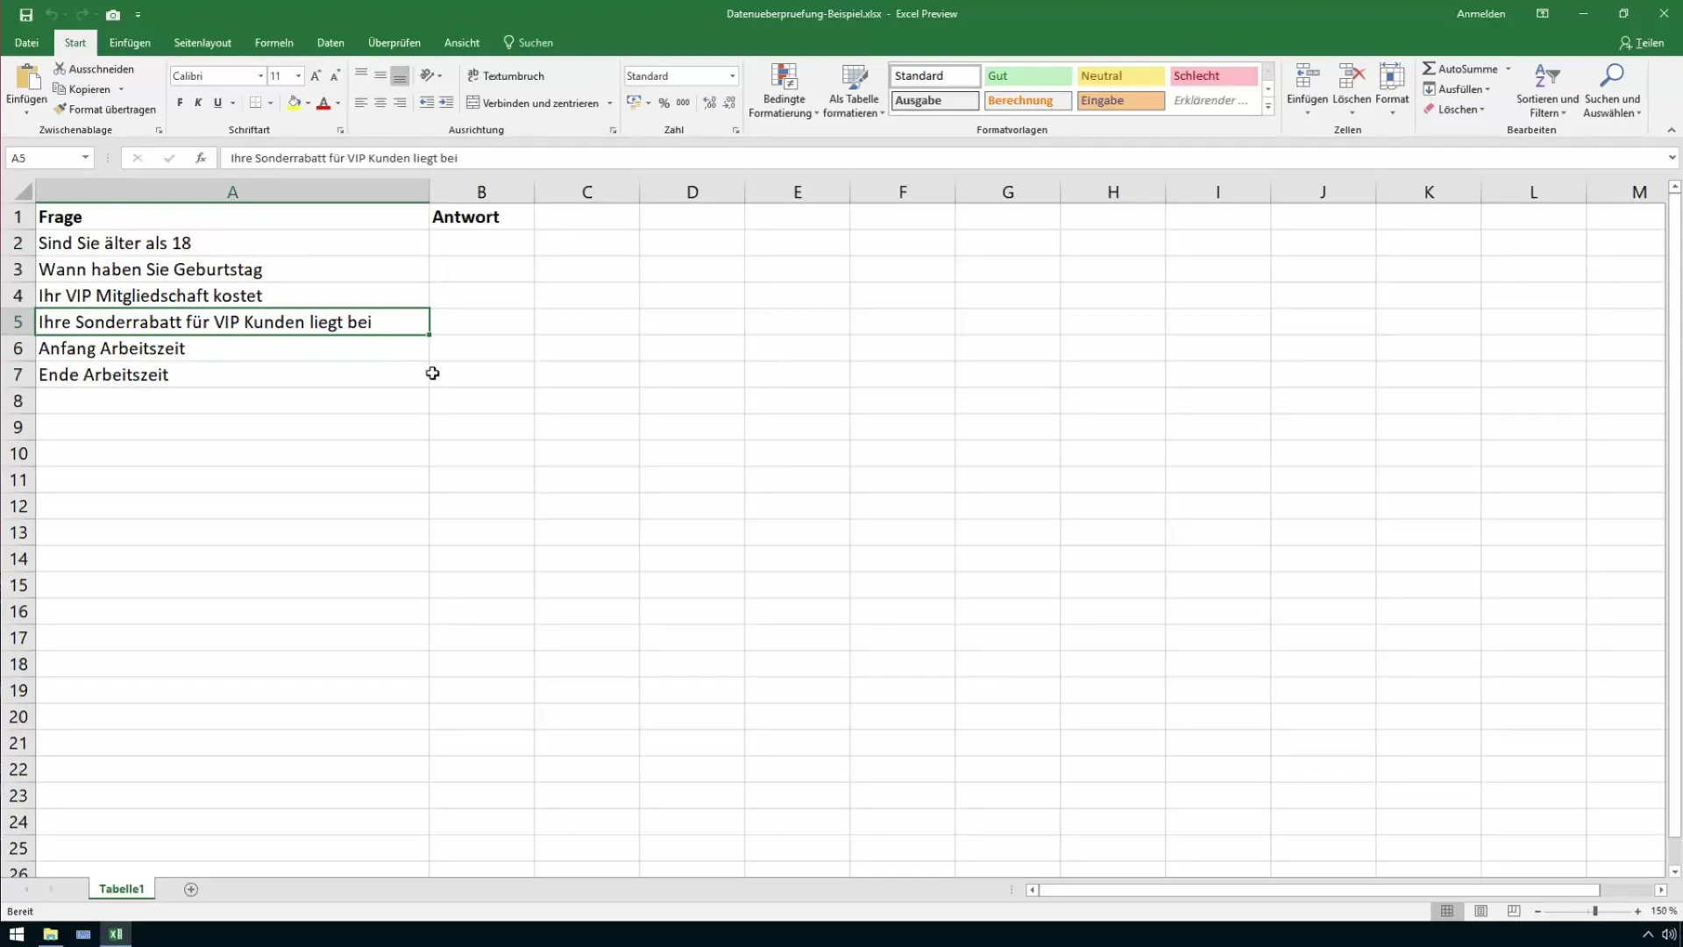Toggle bold F formatting
This screenshot has width=1683, height=947.
point(180,103)
